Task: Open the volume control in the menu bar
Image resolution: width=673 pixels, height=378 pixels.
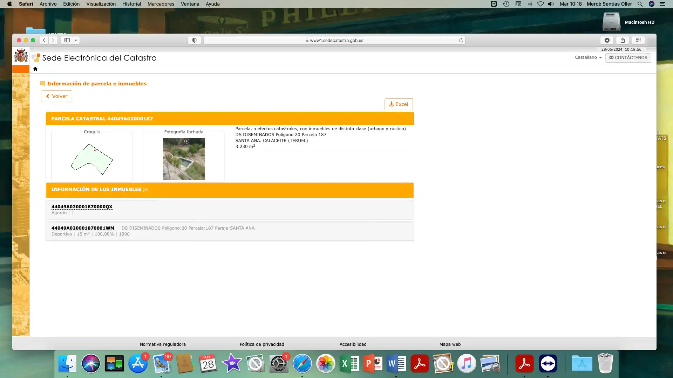Action: (551, 4)
